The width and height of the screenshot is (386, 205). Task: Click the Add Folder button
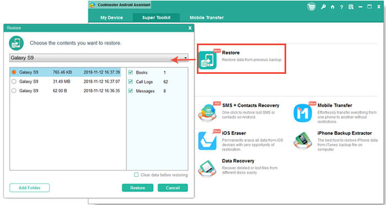[x=30, y=188]
